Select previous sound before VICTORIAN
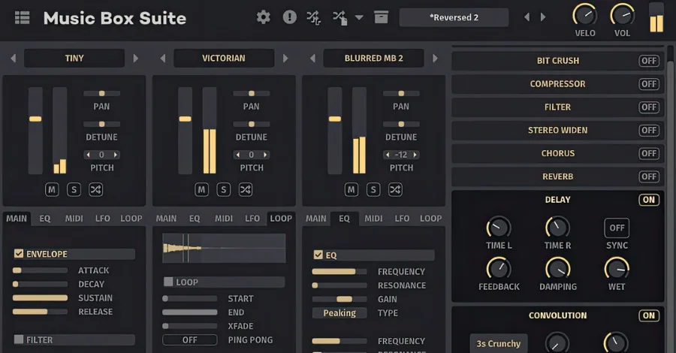Image resolution: width=676 pixels, height=353 pixels. 162,58
